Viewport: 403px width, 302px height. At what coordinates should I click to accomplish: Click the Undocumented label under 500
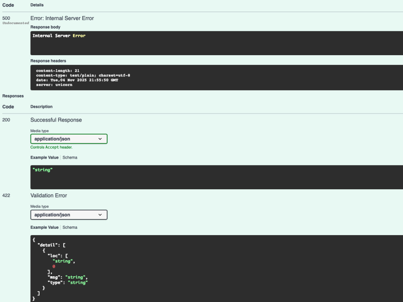coord(15,23)
